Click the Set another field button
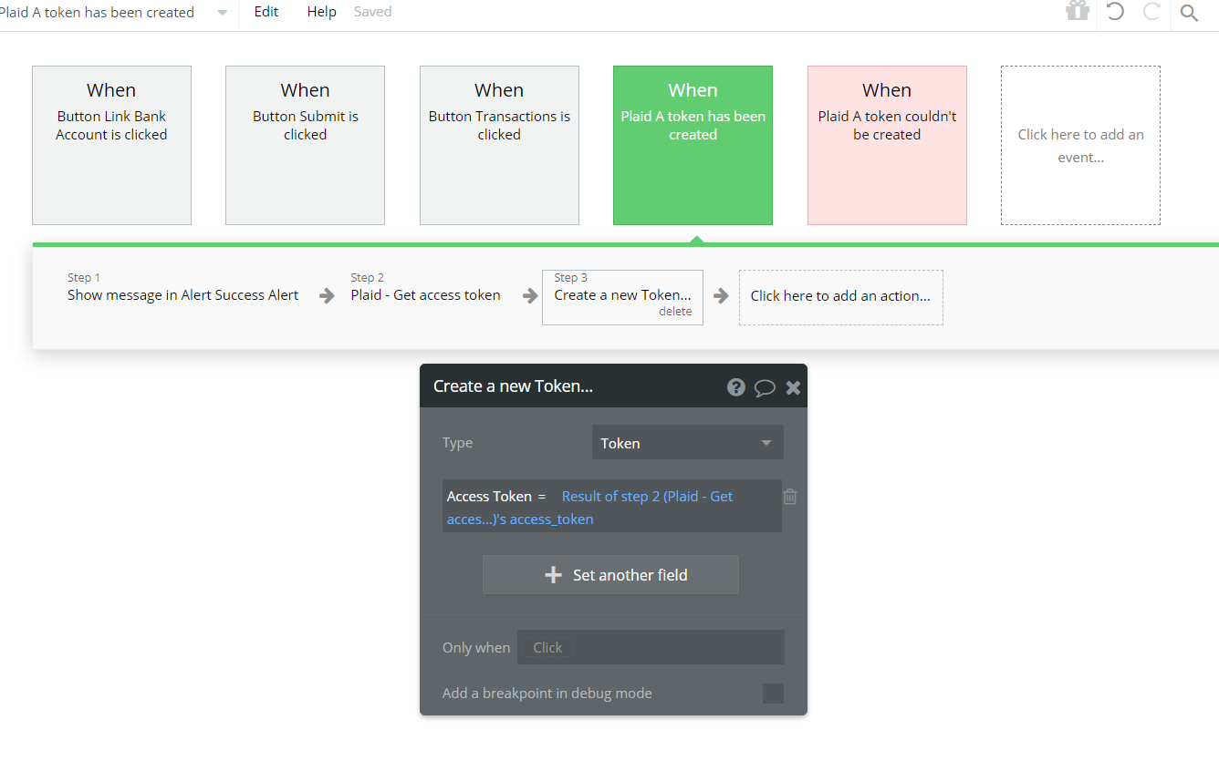 [610, 575]
